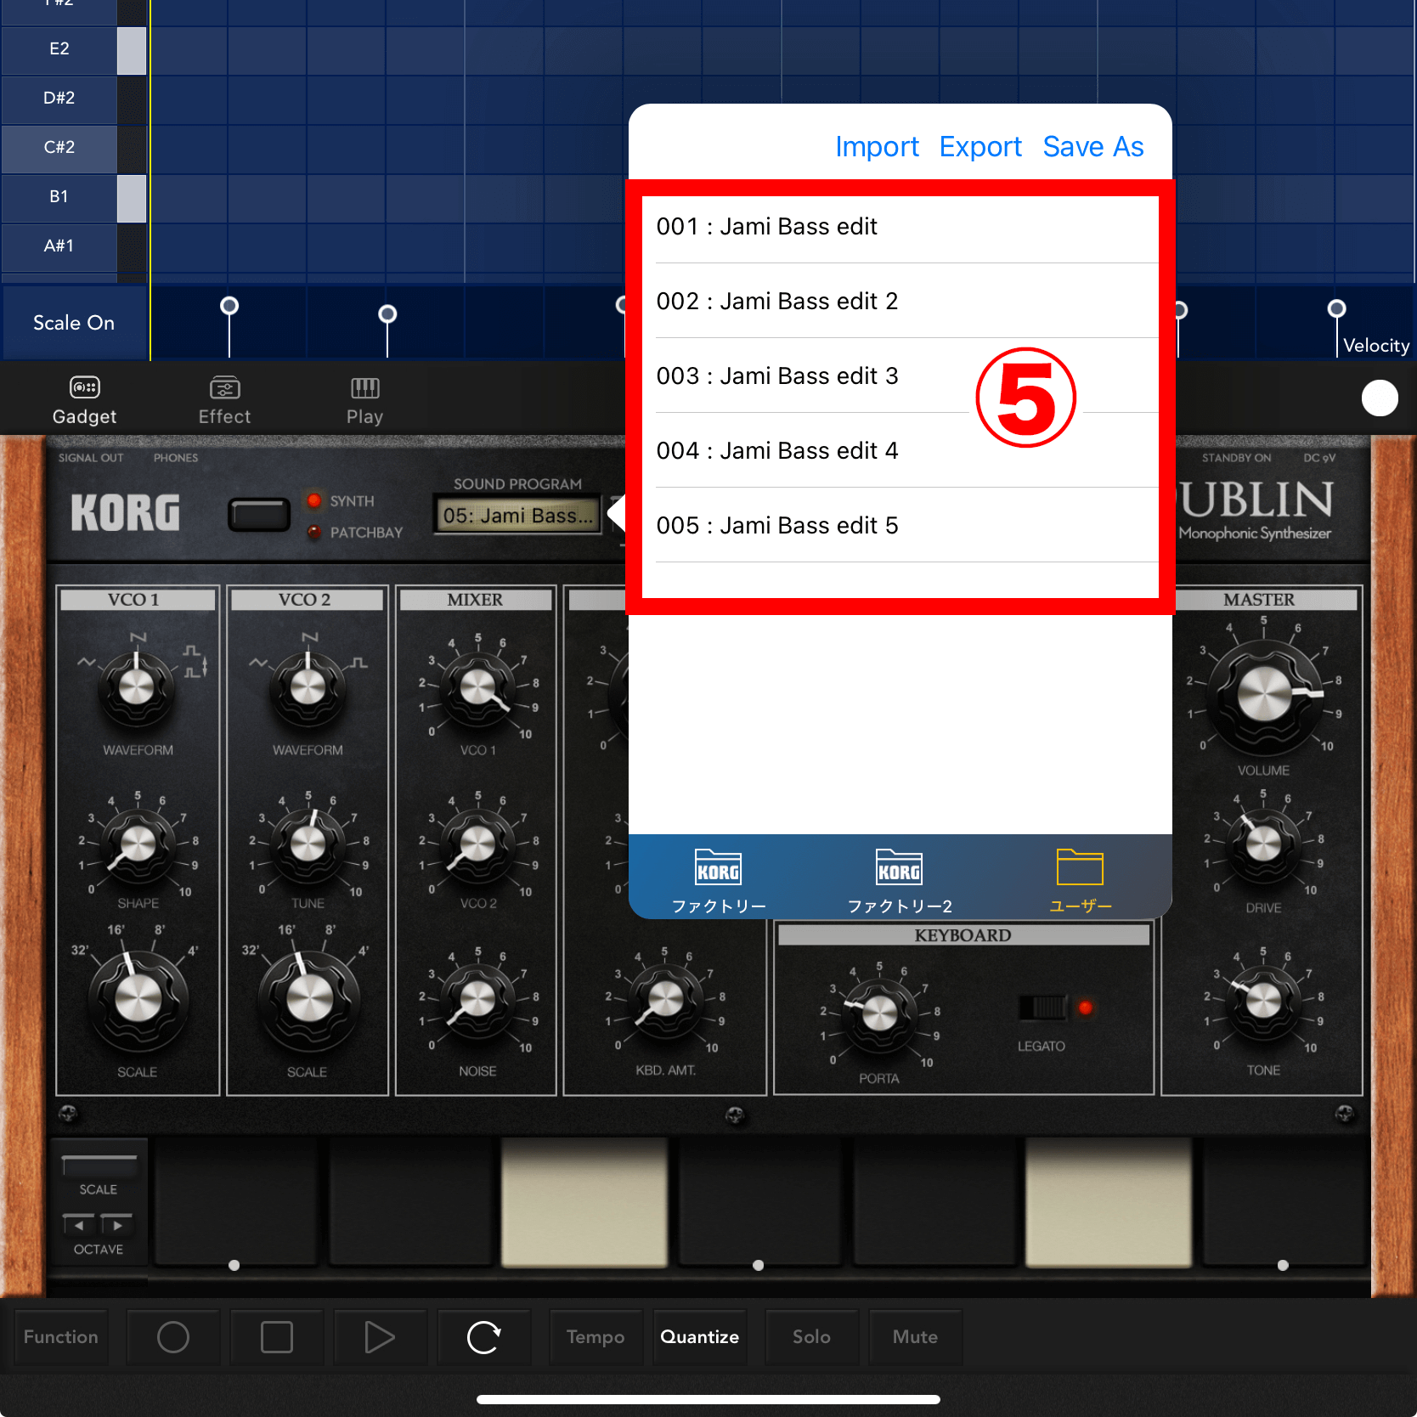Click the VCO 2 SCALE knob
Viewport: 1417px width, 1417px height.
[309, 999]
